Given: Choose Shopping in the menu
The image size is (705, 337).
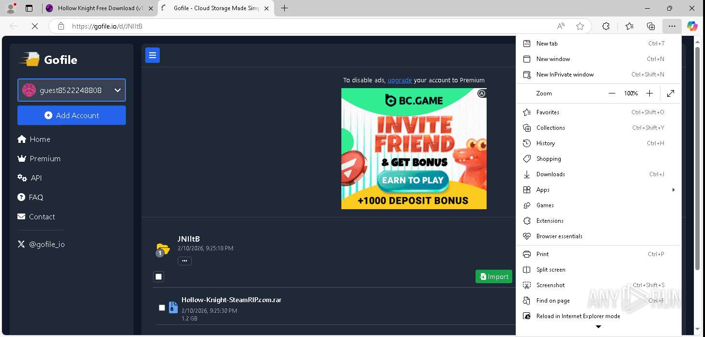Looking at the screenshot, I should pos(598,159).
